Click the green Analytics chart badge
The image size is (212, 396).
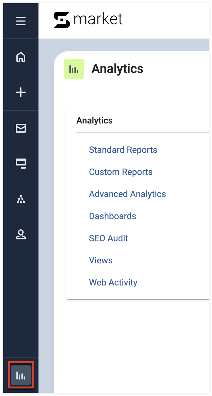point(74,69)
